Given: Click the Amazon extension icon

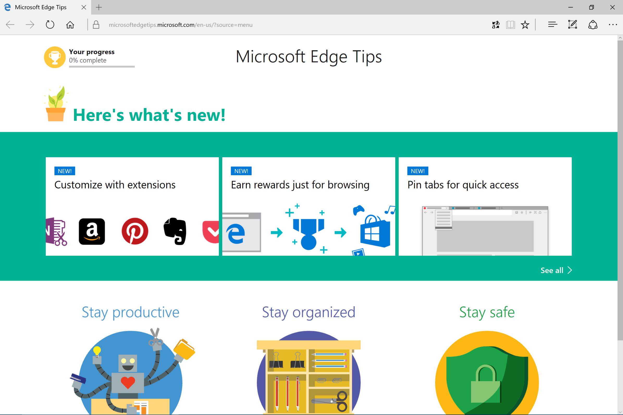Looking at the screenshot, I should 92,232.
